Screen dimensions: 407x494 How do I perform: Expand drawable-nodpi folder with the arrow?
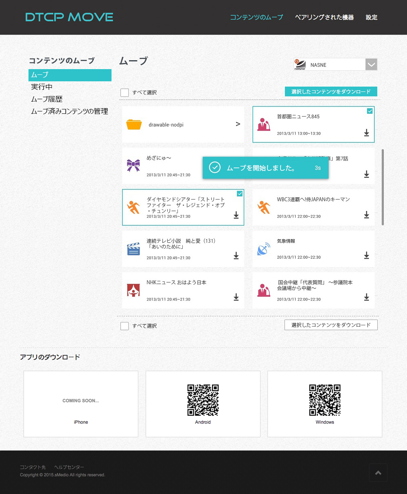(x=238, y=124)
